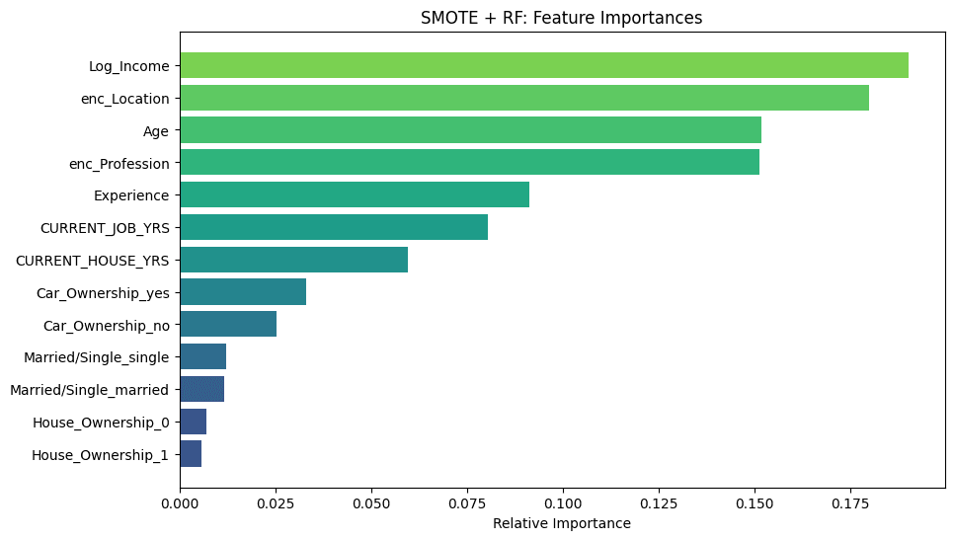The image size is (954, 540).
Task: Click the Experience bar
Action: tap(354, 194)
